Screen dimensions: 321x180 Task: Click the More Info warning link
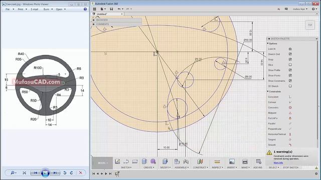coord(278,163)
